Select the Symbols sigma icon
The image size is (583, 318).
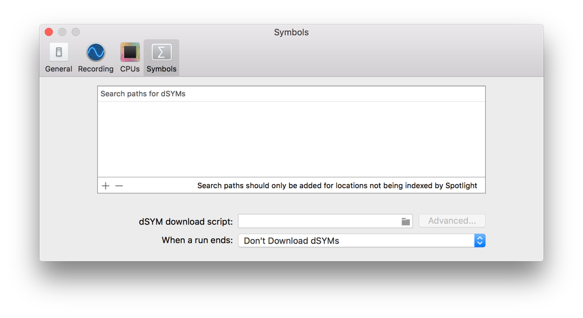(161, 52)
